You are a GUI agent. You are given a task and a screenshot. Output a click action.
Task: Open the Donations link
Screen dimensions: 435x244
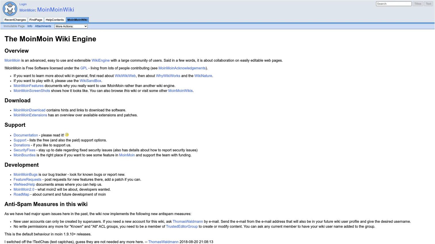point(22,145)
